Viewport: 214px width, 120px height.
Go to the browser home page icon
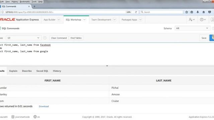pyautogui.click(x=204, y=12)
